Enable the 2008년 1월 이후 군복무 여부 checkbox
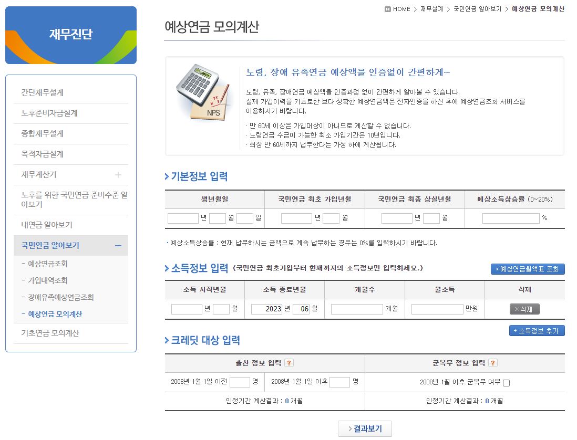 tap(506, 382)
